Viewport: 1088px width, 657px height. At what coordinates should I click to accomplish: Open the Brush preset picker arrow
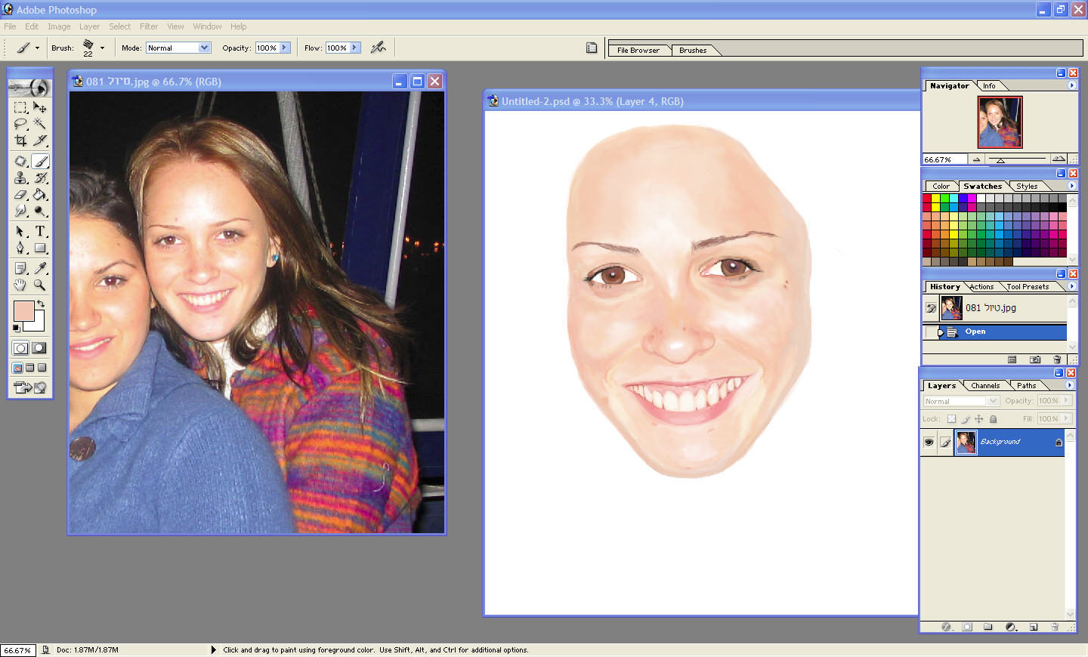pos(102,48)
